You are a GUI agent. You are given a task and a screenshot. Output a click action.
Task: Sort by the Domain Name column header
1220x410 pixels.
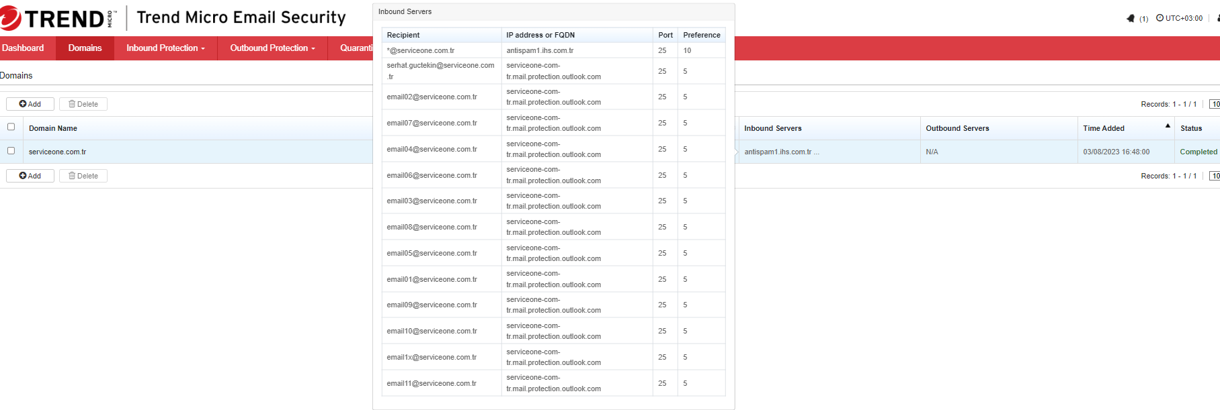coord(53,128)
